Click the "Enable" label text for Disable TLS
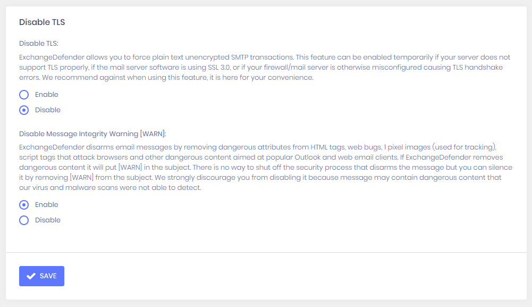The width and height of the screenshot is (532, 307). [47, 95]
